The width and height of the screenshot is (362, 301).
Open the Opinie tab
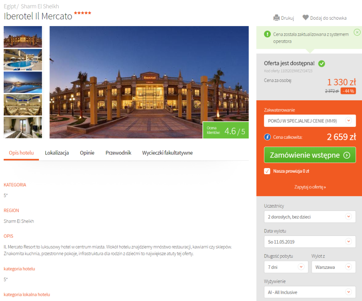coord(87,153)
